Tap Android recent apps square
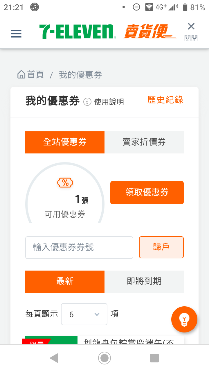209x372 pixels. pos(154,358)
